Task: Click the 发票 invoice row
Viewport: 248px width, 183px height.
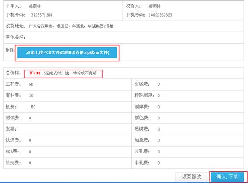Action: [67, 129]
